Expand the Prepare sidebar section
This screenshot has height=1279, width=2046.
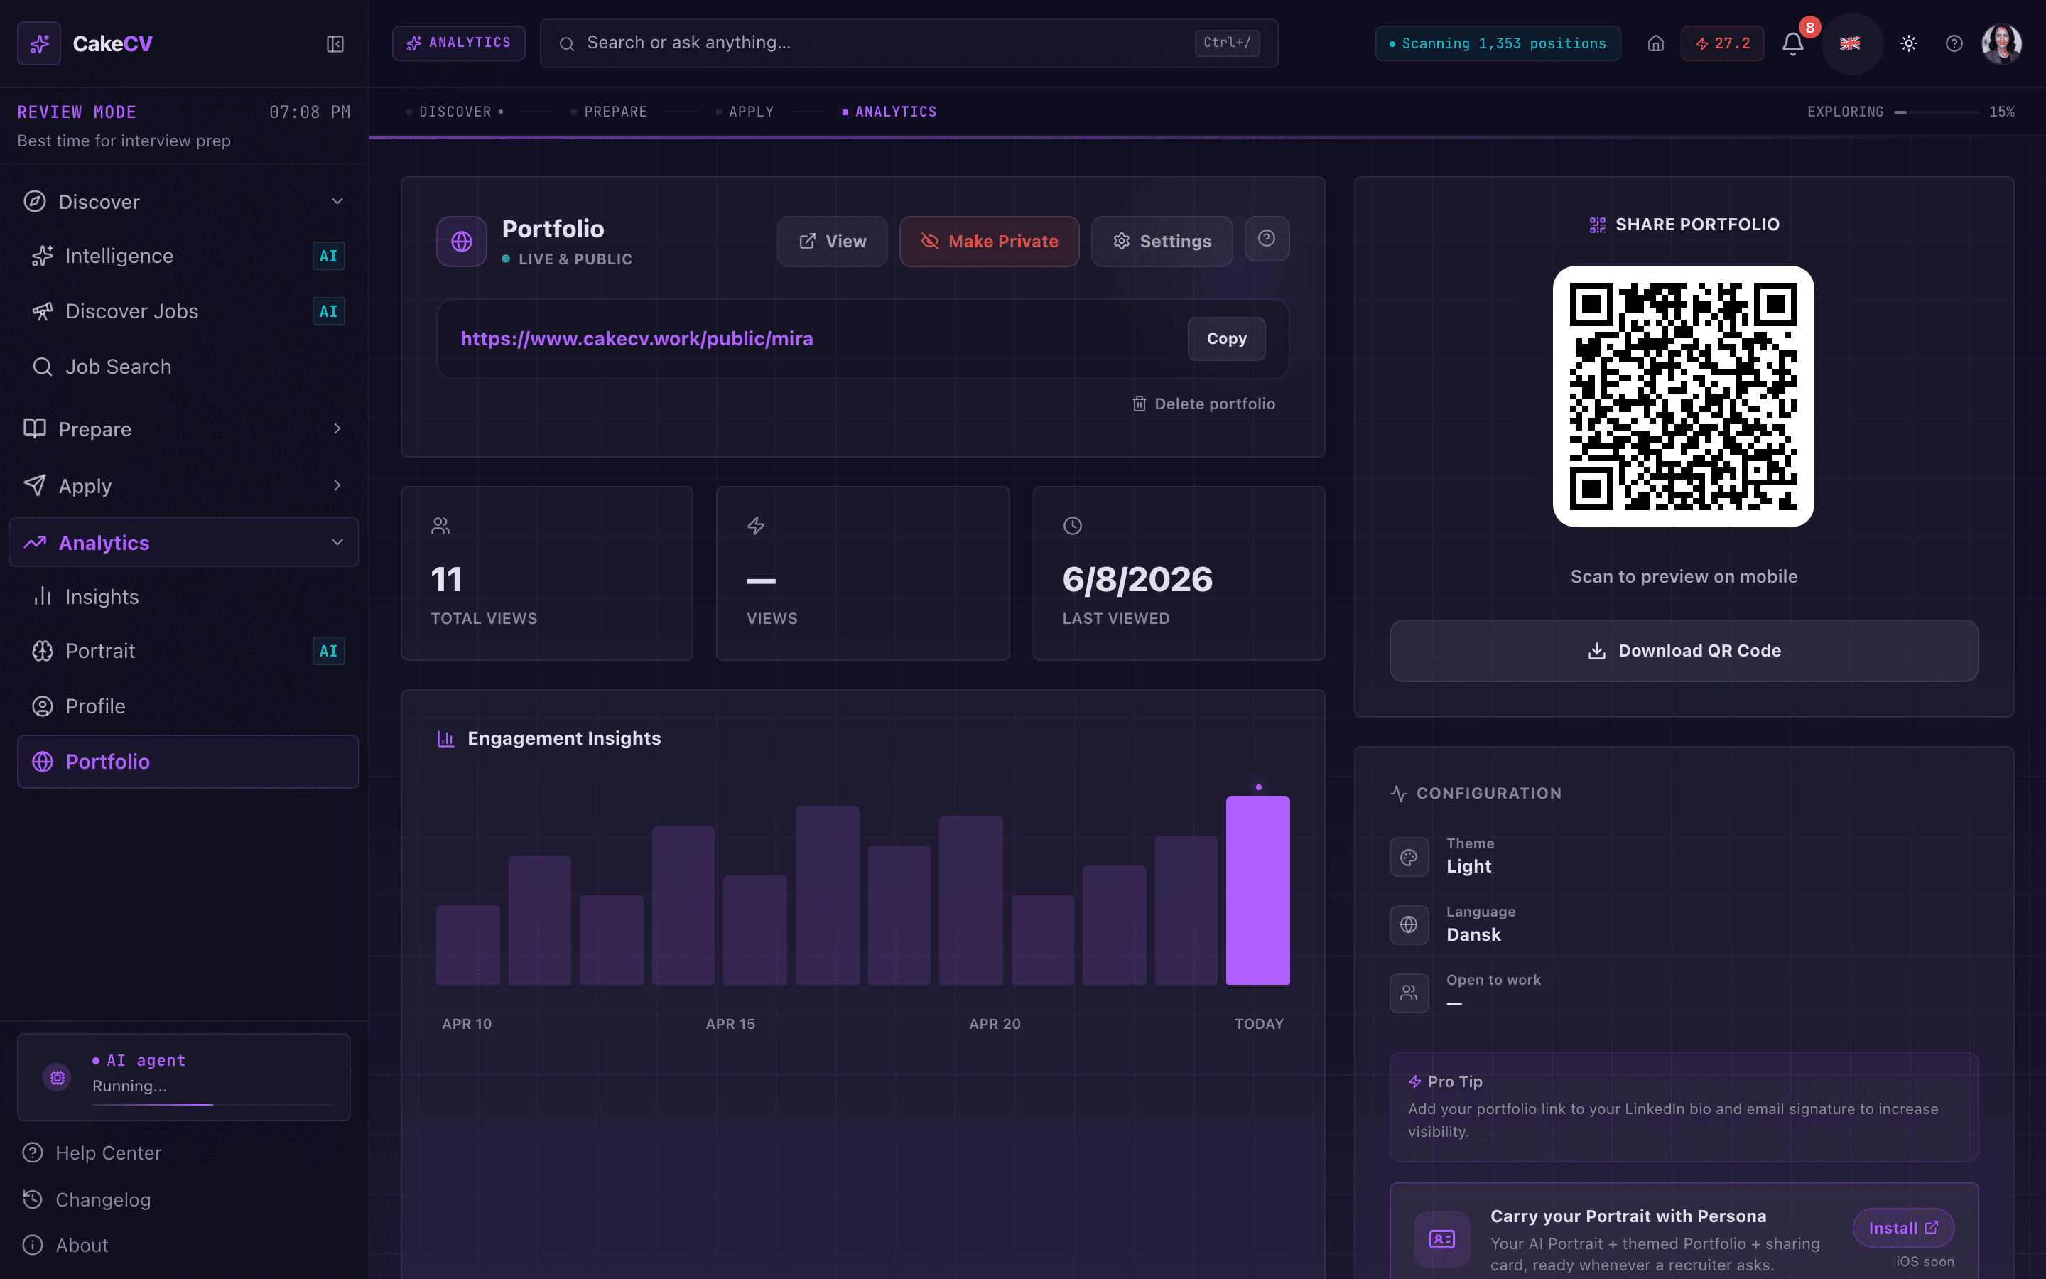tap(183, 429)
